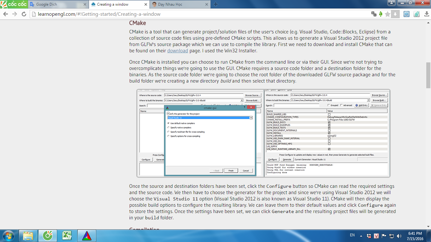Click the Cốc Cốc taskbar button
The height and width of the screenshot is (242, 431).
coord(48,236)
